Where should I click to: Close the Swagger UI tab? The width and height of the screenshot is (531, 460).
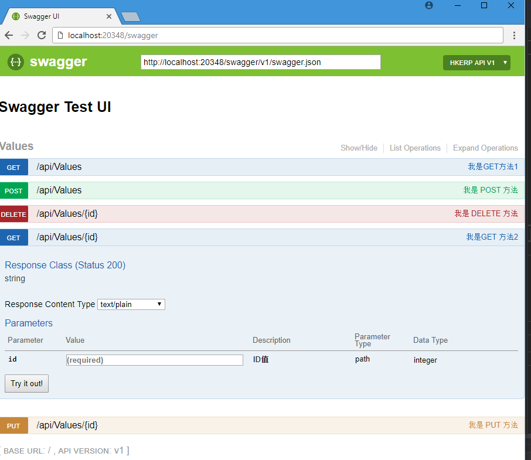click(x=108, y=16)
